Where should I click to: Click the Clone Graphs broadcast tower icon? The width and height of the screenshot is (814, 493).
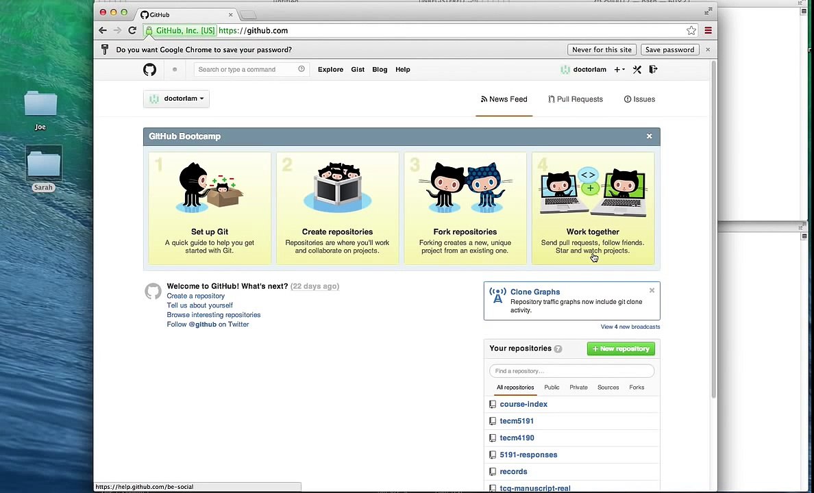pos(497,296)
